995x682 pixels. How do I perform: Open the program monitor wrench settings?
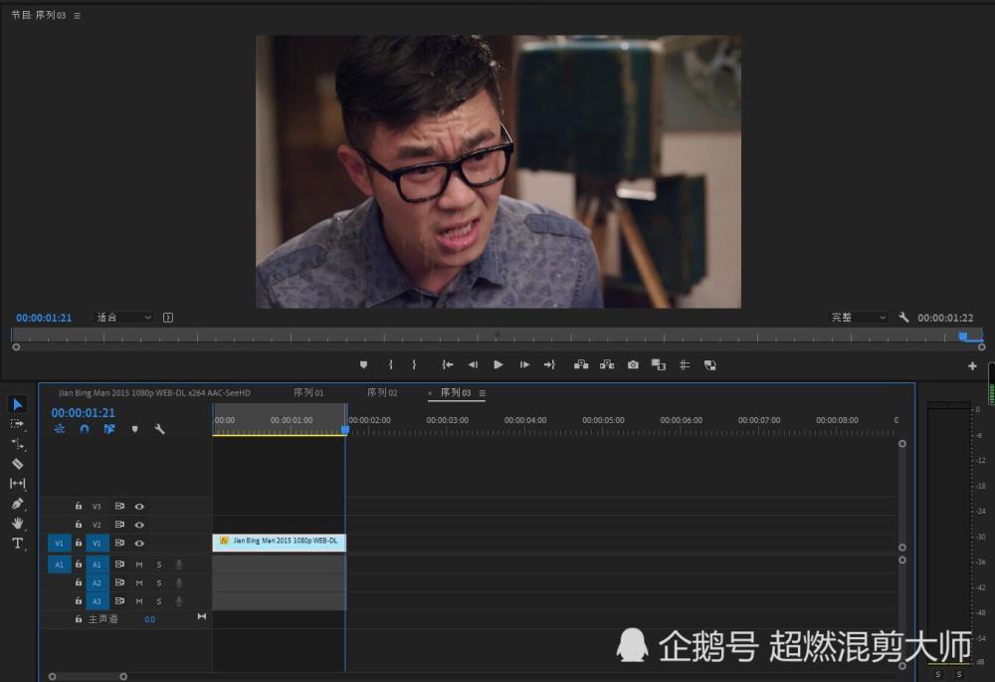click(903, 318)
